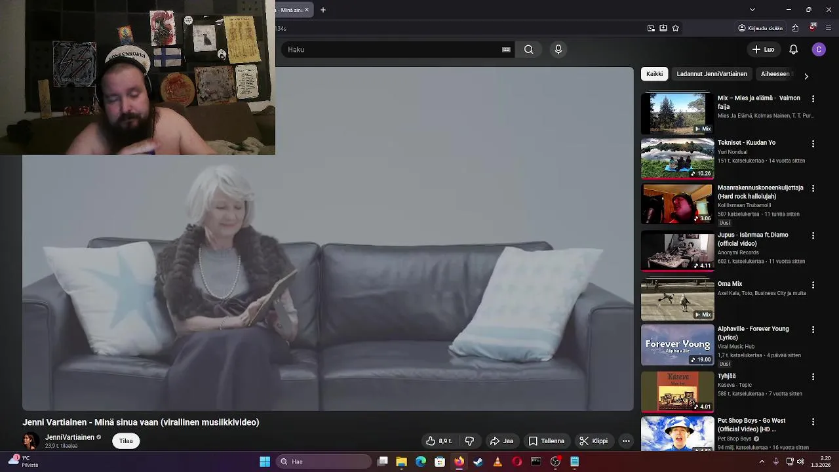Select the Aiheeseen filter chip
The width and height of the screenshot is (839, 472).
[775, 74]
